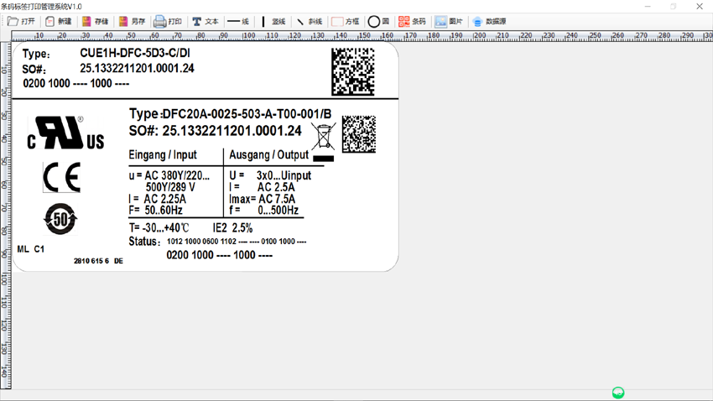
Task: Save the label using 存储
Action: coord(95,22)
